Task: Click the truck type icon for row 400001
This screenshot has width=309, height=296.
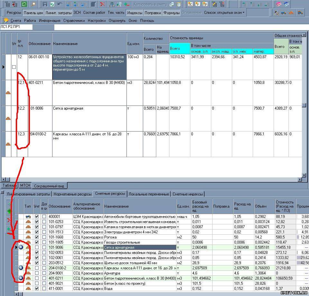Action: [x=28, y=217]
